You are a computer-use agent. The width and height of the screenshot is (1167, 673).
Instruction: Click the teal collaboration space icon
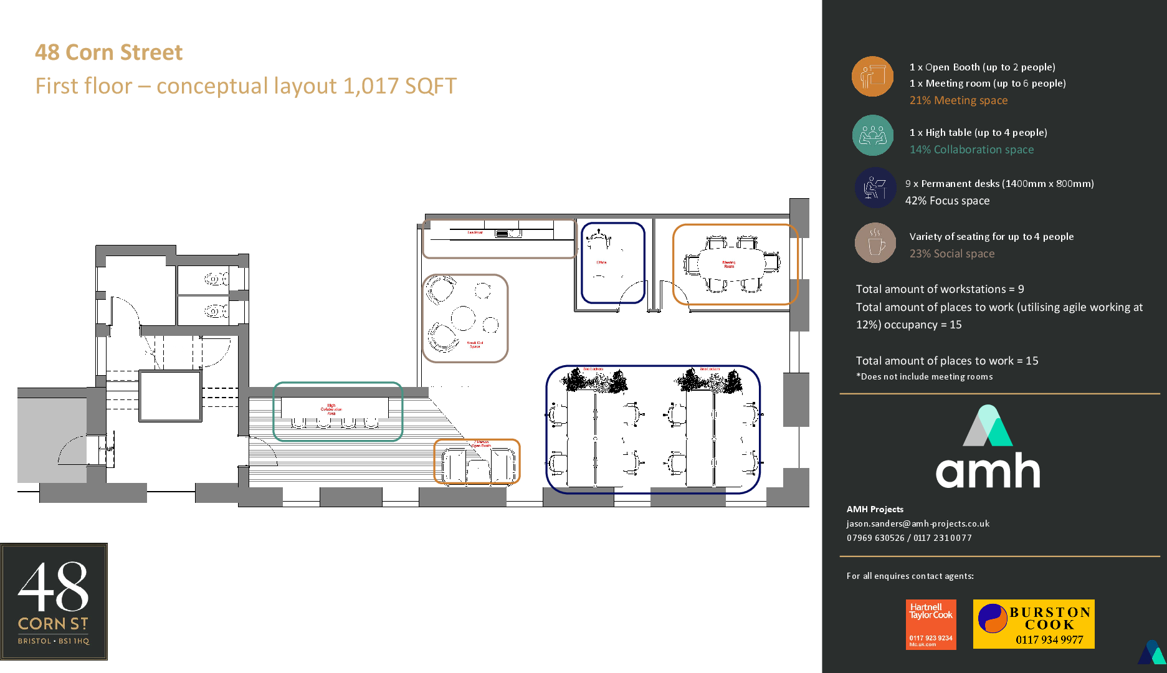pyautogui.click(x=872, y=135)
